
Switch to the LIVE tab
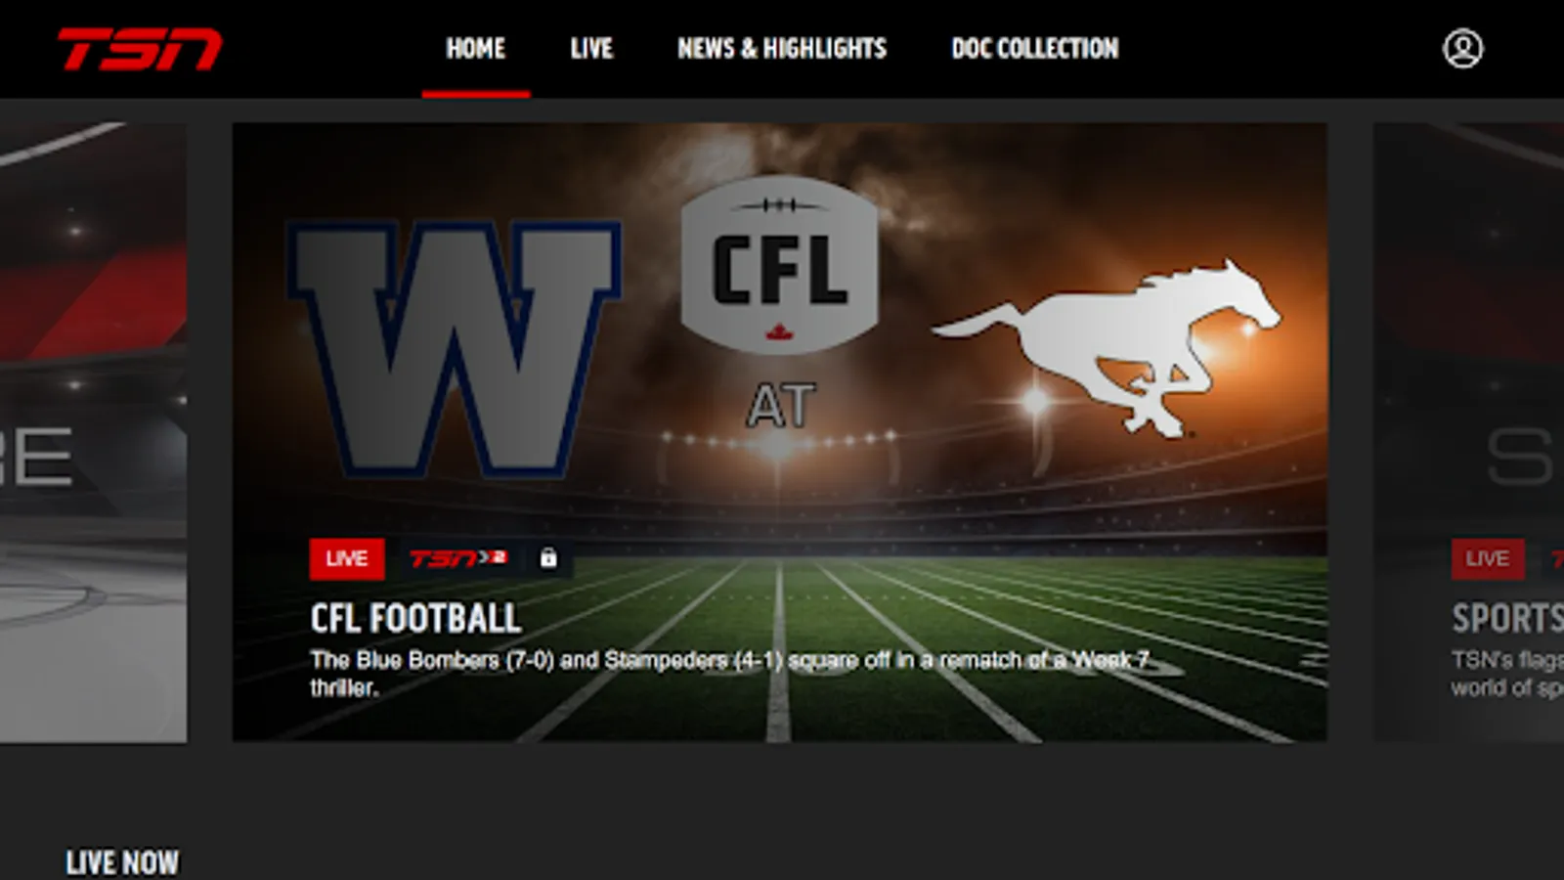pos(591,48)
